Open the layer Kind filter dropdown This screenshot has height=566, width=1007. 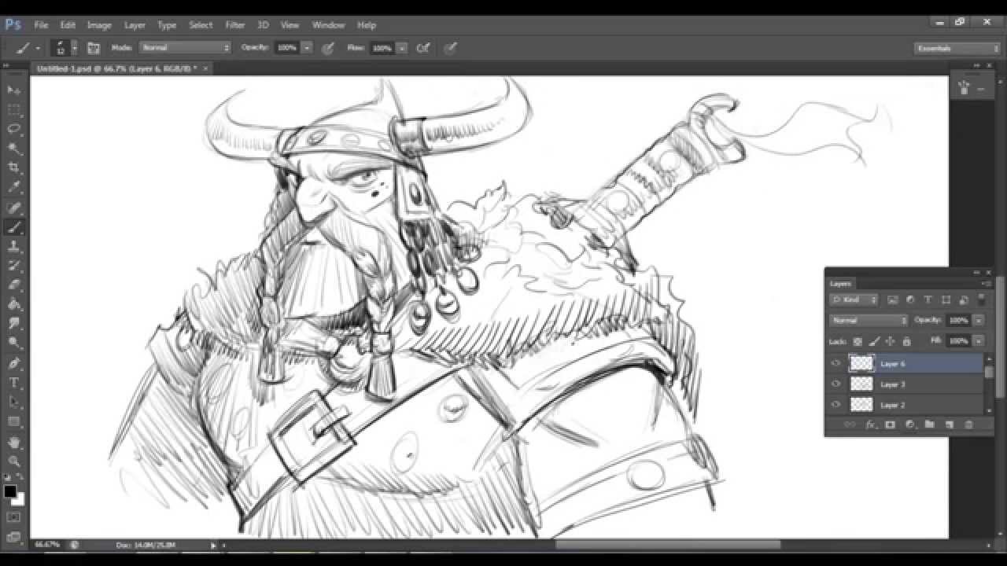[854, 300]
